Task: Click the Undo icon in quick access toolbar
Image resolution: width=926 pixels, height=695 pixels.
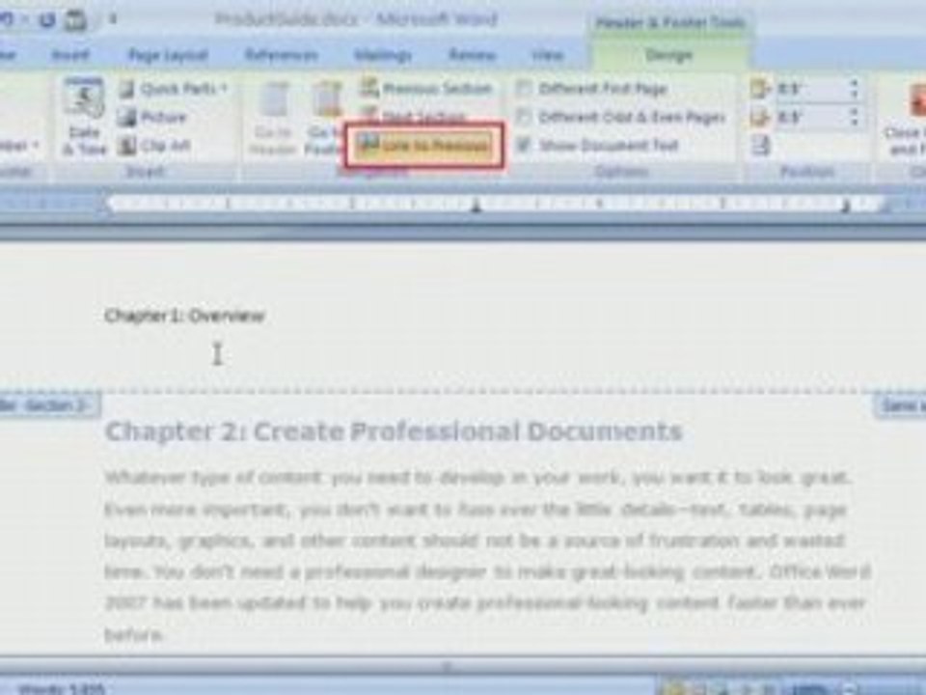Action: click(x=6, y=20)
